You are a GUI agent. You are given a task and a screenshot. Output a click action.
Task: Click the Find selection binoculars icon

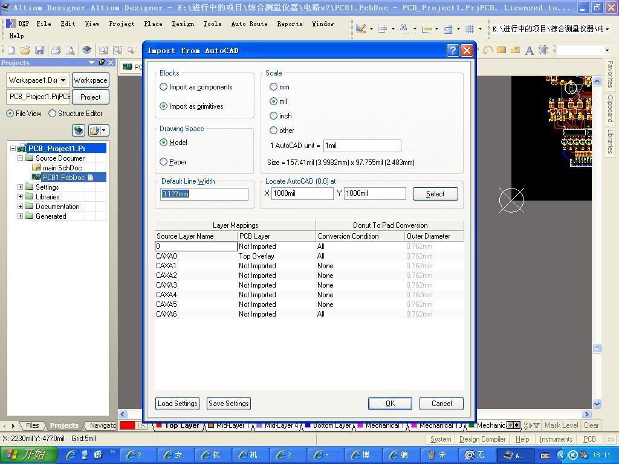[404, 28]
